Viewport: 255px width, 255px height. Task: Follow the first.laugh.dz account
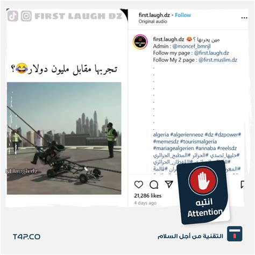[x=183, y=15]
